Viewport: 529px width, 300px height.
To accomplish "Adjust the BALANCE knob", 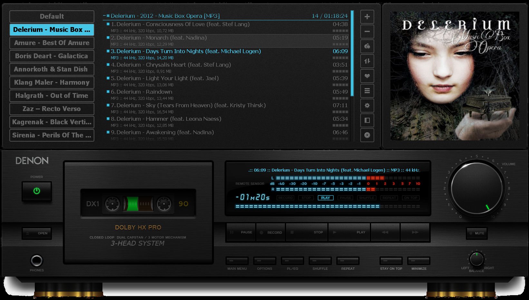I will (x=477, y=259).
